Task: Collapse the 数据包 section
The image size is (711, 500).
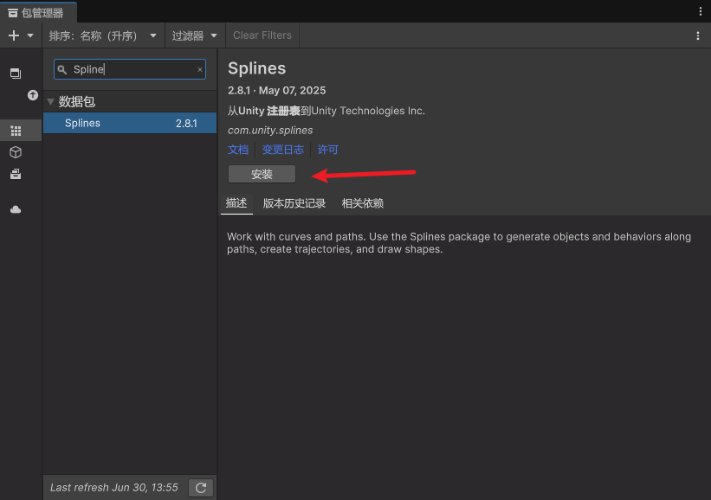Action: coord(50,101)
